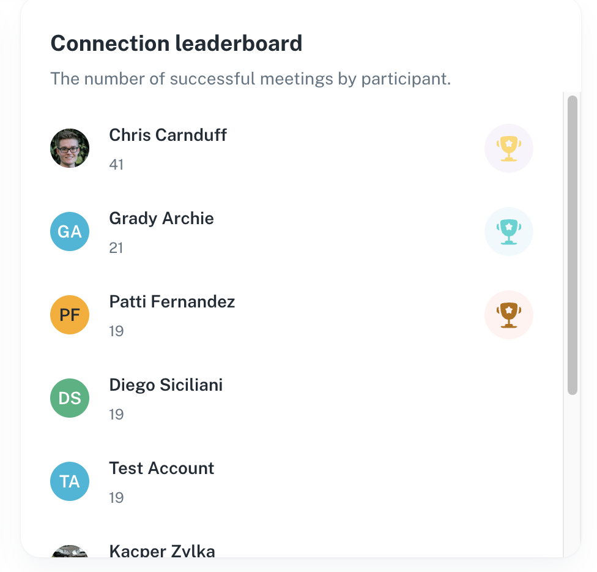
Task: Click the gold trophy icon
Action: coord(508,148)
